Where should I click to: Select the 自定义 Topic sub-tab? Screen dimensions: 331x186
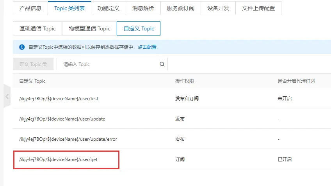(x=139, y=28)
